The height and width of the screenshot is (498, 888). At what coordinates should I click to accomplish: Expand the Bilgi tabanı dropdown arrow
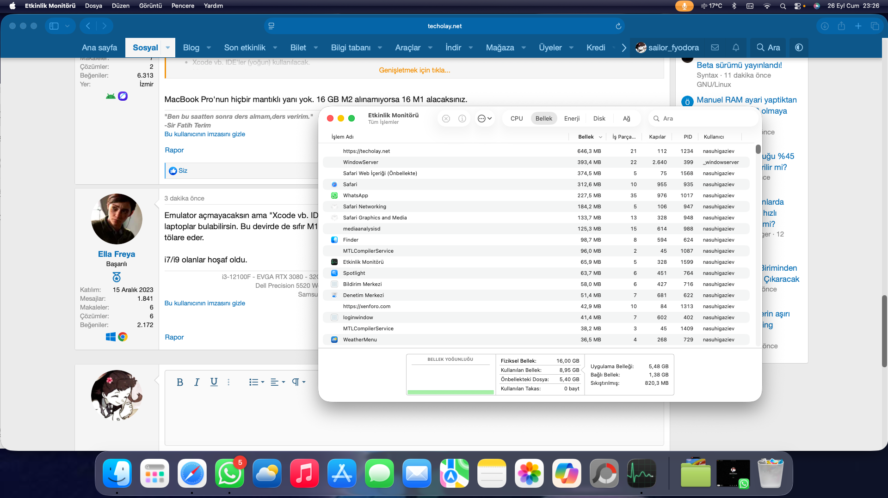click(380, 48)
